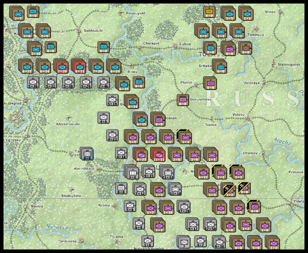Select the gray German infantry division 7=46

104,83
